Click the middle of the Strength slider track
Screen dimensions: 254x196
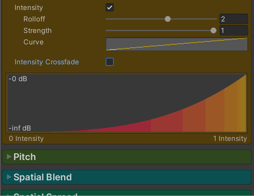[161, 31]
